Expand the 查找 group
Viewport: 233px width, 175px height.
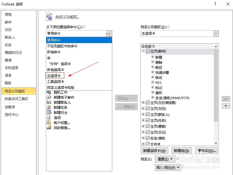pyautogui.click(x=153, y=92)
